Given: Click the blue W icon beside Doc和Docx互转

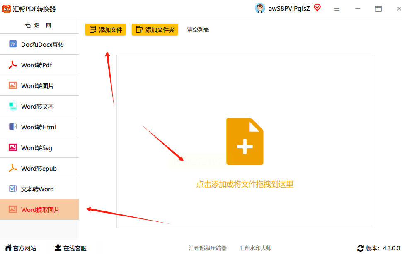Looking at the screenshot, I should click(13, 44).
